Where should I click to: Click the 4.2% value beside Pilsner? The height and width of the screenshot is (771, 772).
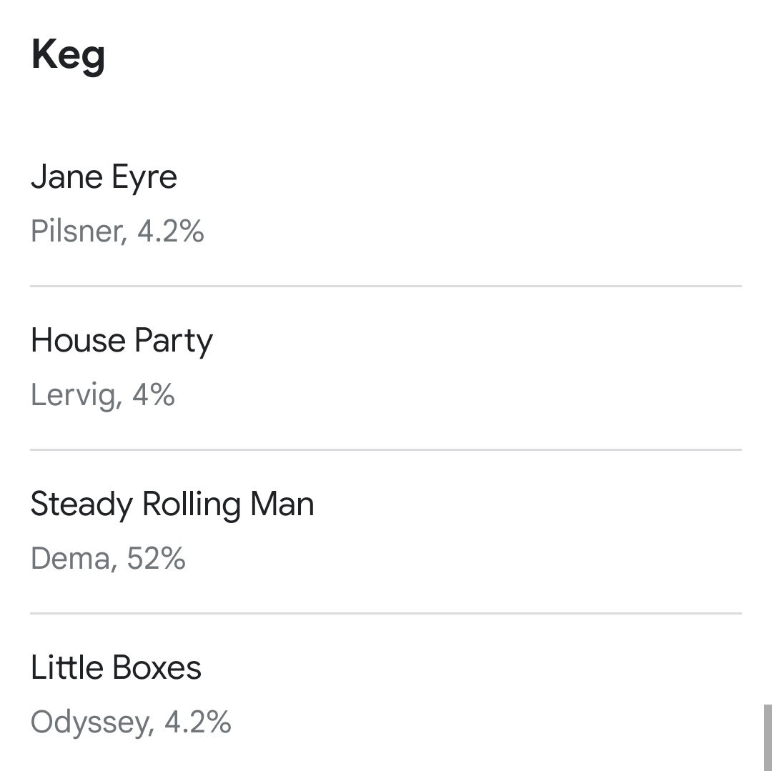click(170, 232)
